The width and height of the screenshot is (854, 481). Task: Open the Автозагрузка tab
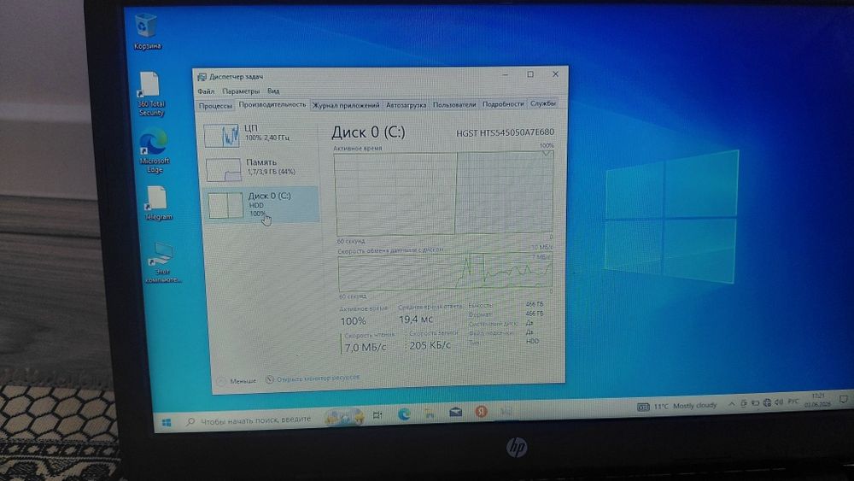[406, 105]
